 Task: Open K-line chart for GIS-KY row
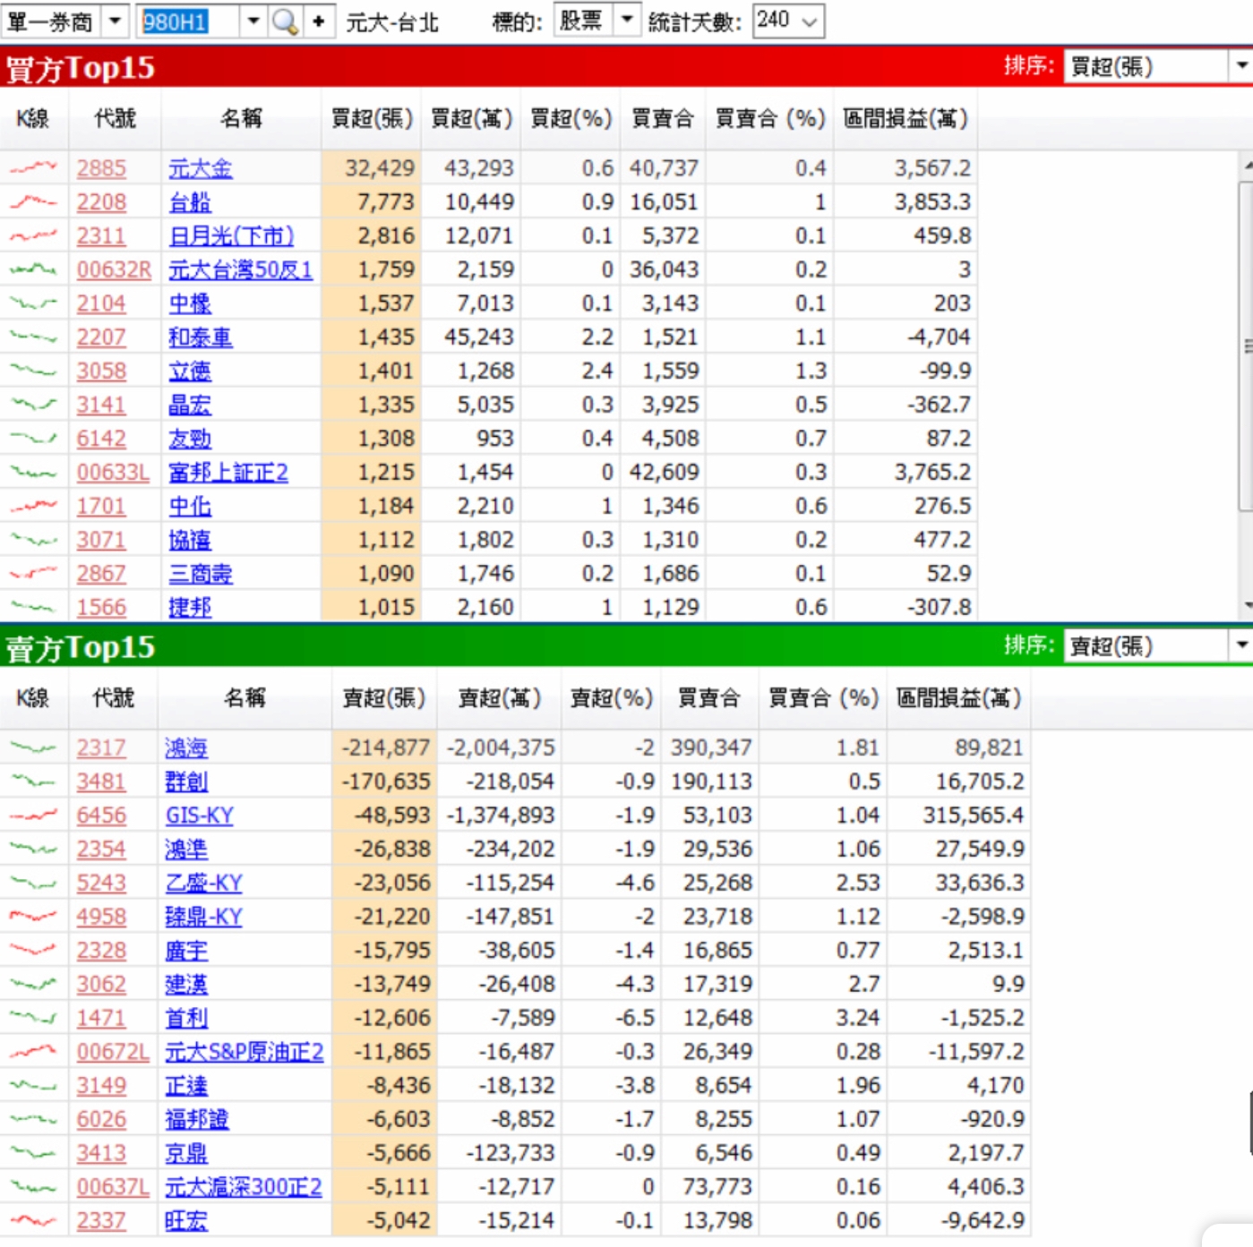(x=33, y=815)
